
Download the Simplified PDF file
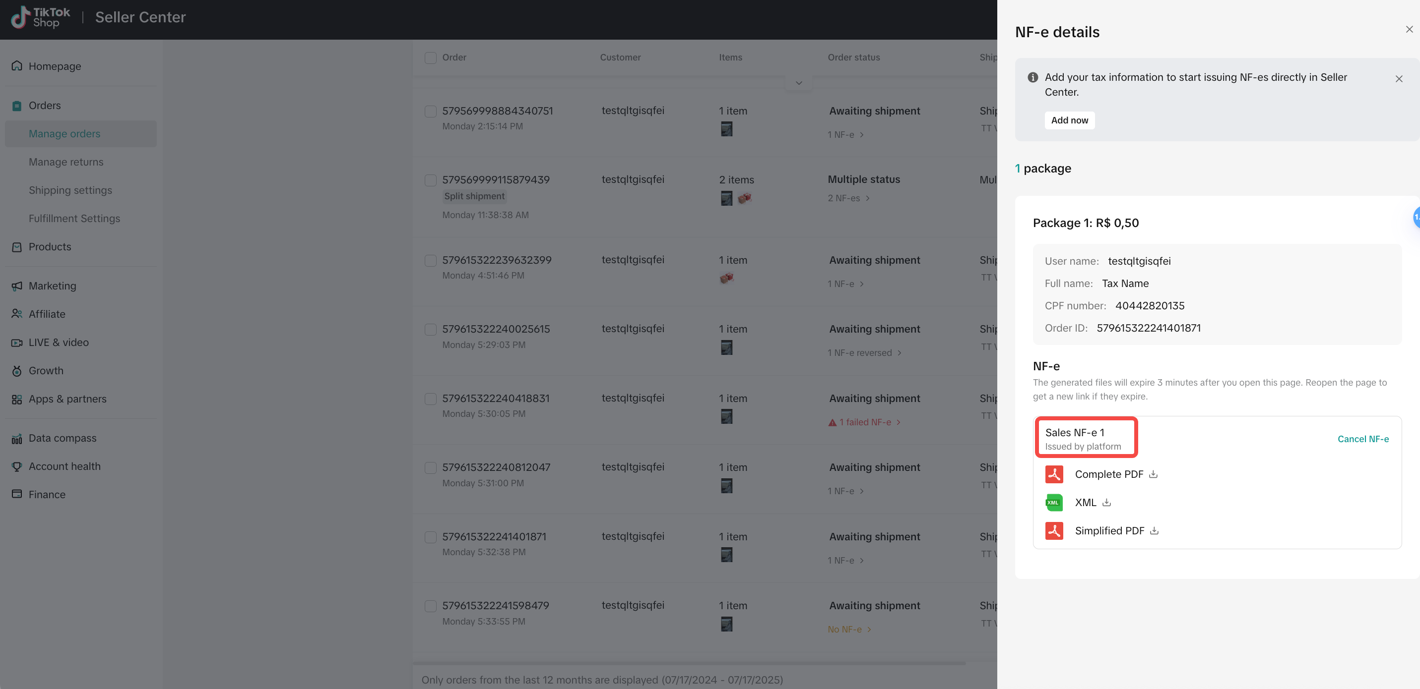click(1154, 530)
